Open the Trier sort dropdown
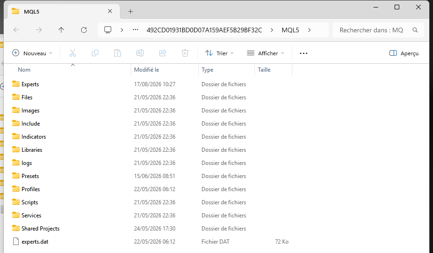The width and height of the screenshot is (433, 253). tap(219, 53)
